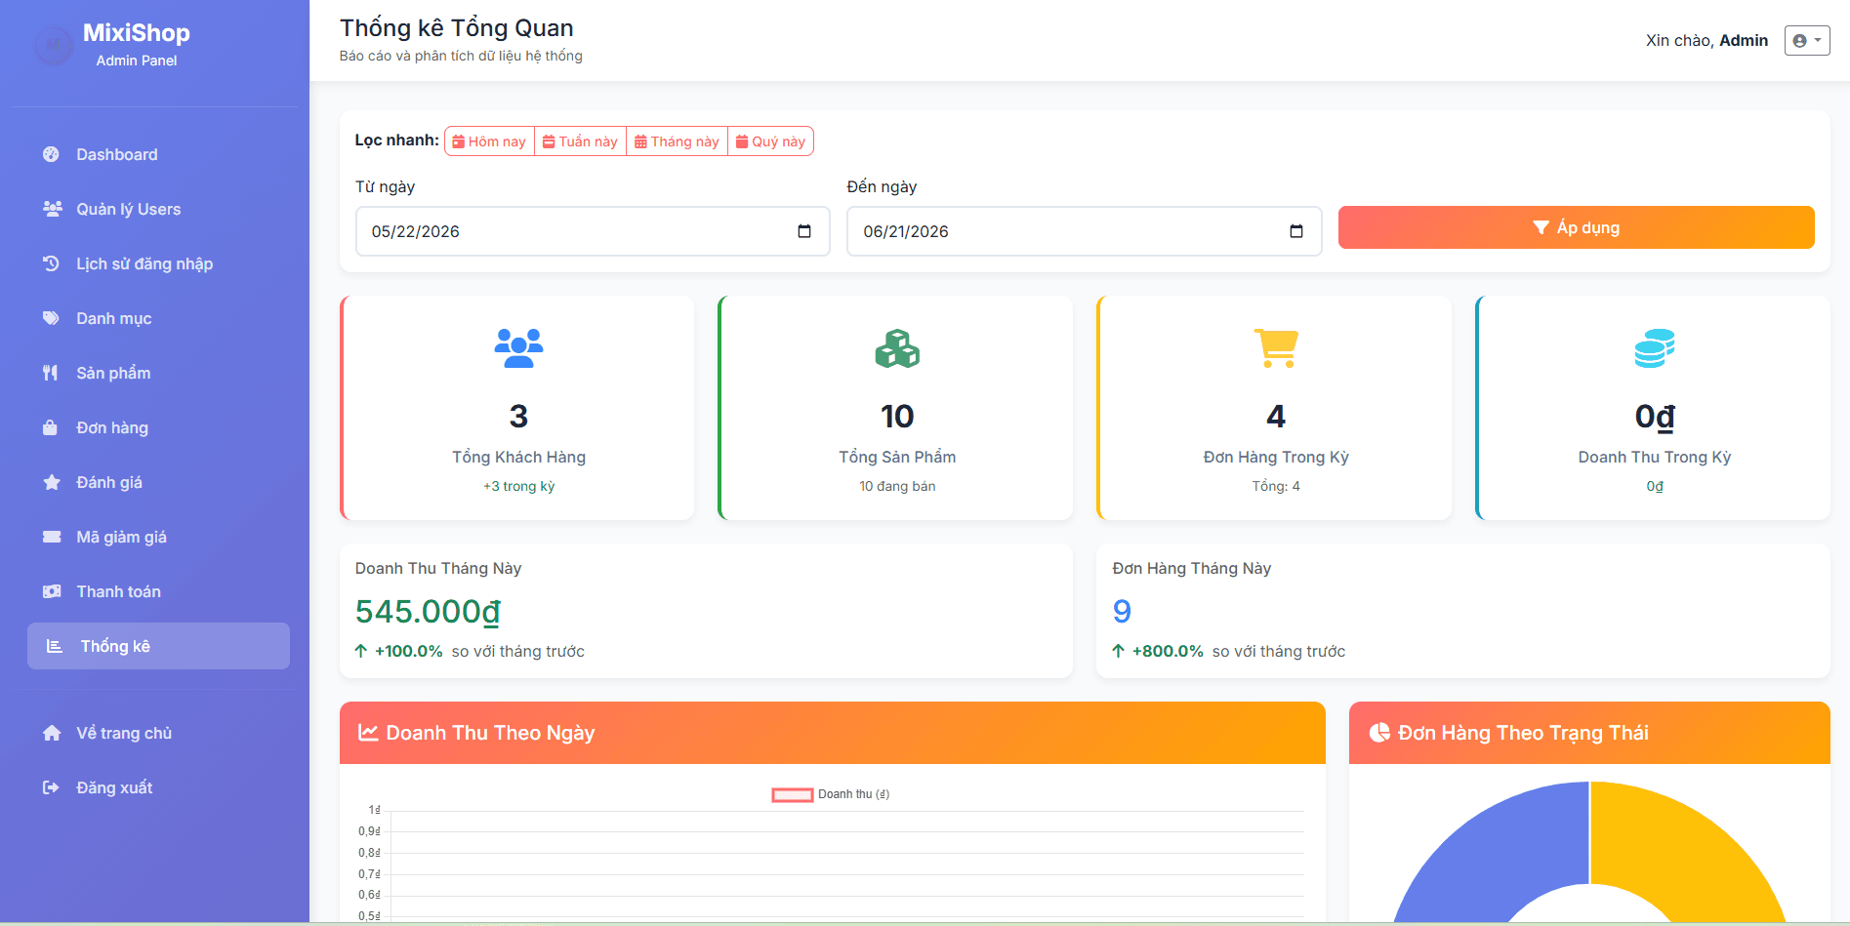Filter by Tháng này quick button

point(677,141)
